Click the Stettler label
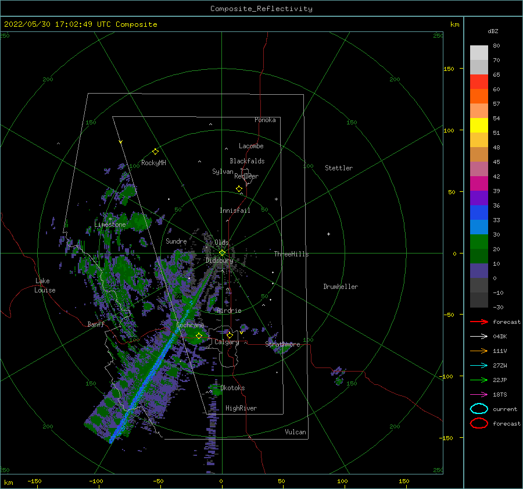 click(x=339, y=168)
